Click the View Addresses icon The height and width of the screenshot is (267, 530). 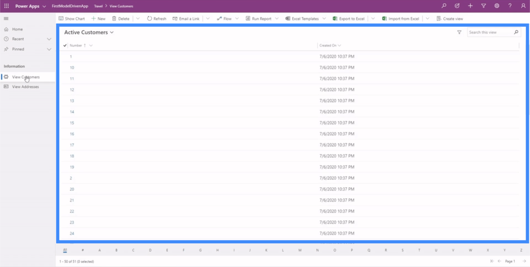pyautogui.click(x=6, y=86)
